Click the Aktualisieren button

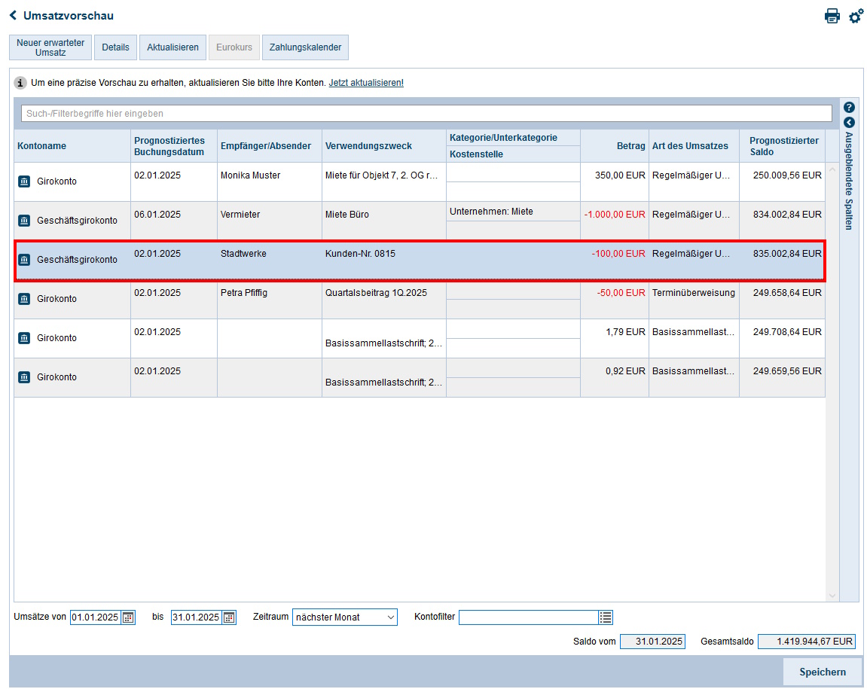coord(172,47)
